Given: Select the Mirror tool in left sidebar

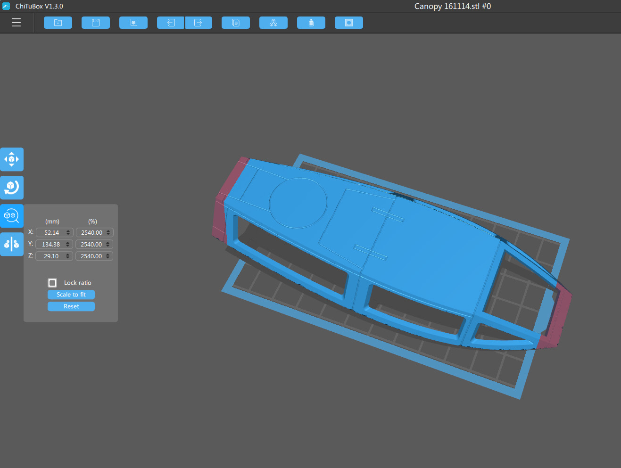Looking at the screenshot, I should [12, 244].
